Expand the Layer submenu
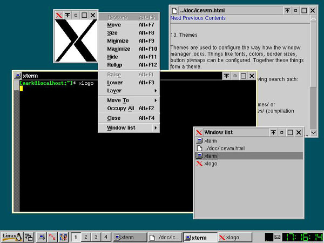Screen dimensions: 324x243 [129, 91]
